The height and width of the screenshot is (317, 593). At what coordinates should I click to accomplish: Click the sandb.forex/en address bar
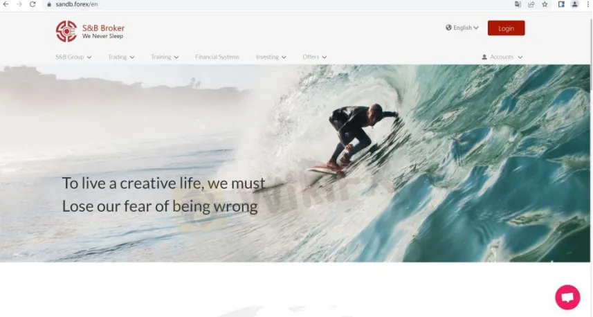tap(265, 4)
